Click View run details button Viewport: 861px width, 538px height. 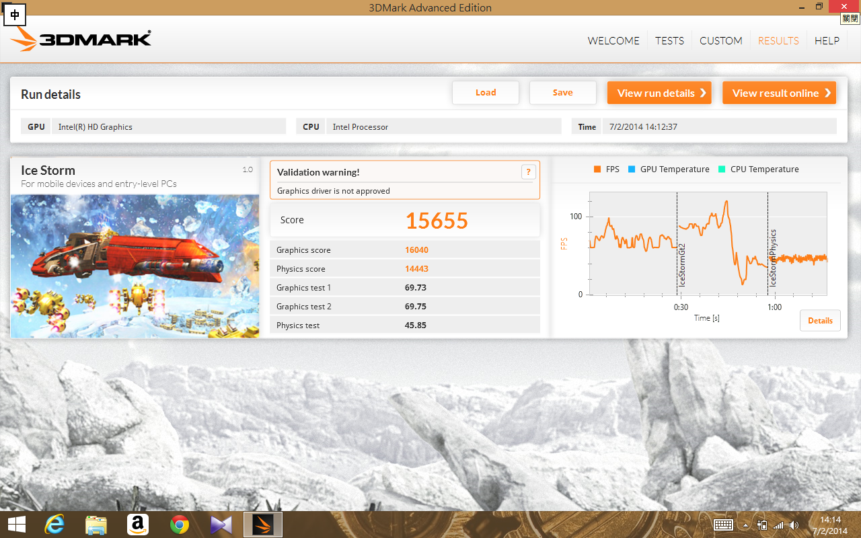[x=659, y=93]
